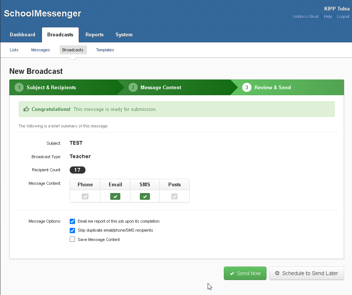This screenshot has width=352, height=295.
Task: Click the Recipient Count badge showing 17
Action: [78, 170]
